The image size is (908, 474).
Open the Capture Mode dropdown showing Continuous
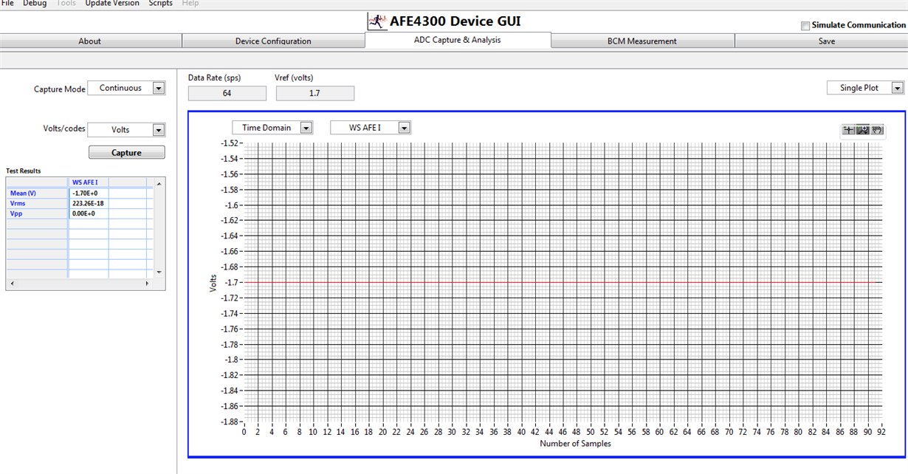[126, 88]
